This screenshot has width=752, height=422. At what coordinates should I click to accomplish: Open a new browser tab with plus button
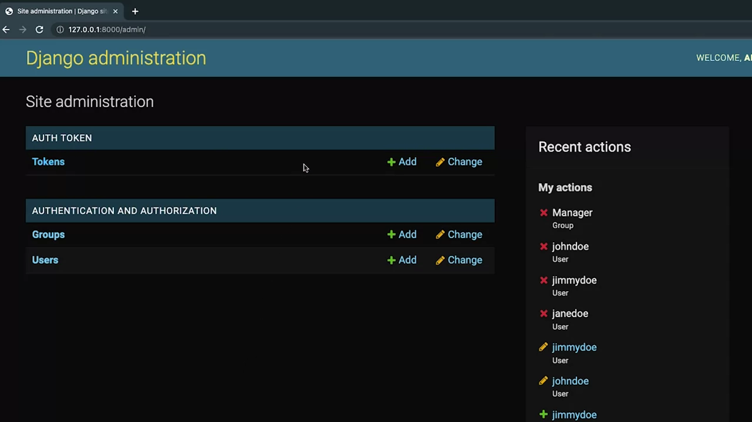[135, 11]
